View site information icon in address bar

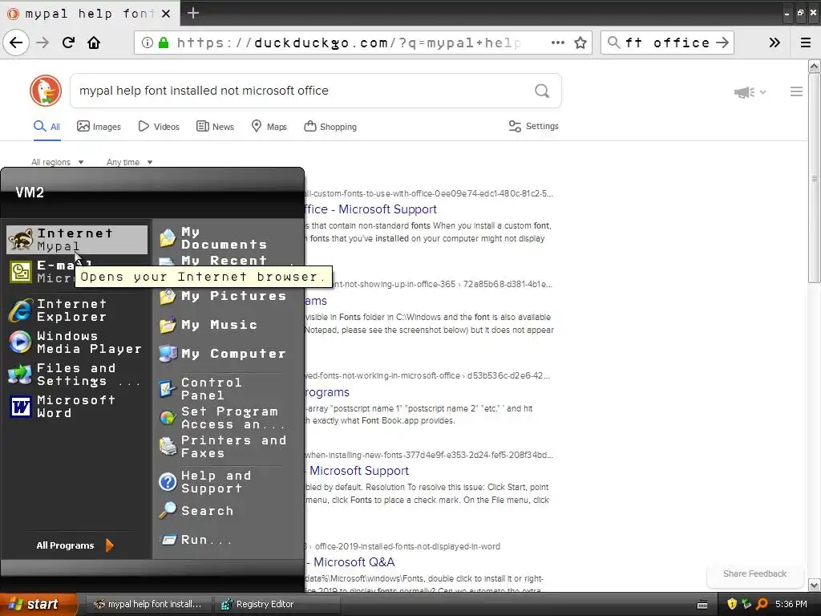tap(148, 43)
